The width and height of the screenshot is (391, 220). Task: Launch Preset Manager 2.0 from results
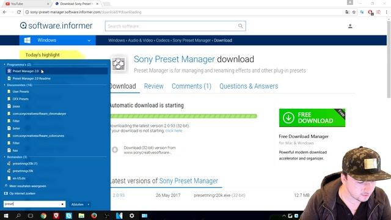click(x=57, y=71)
